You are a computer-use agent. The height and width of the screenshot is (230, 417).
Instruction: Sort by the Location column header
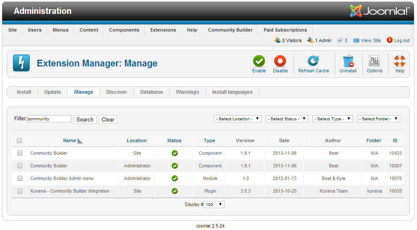[x=136, y=140]
